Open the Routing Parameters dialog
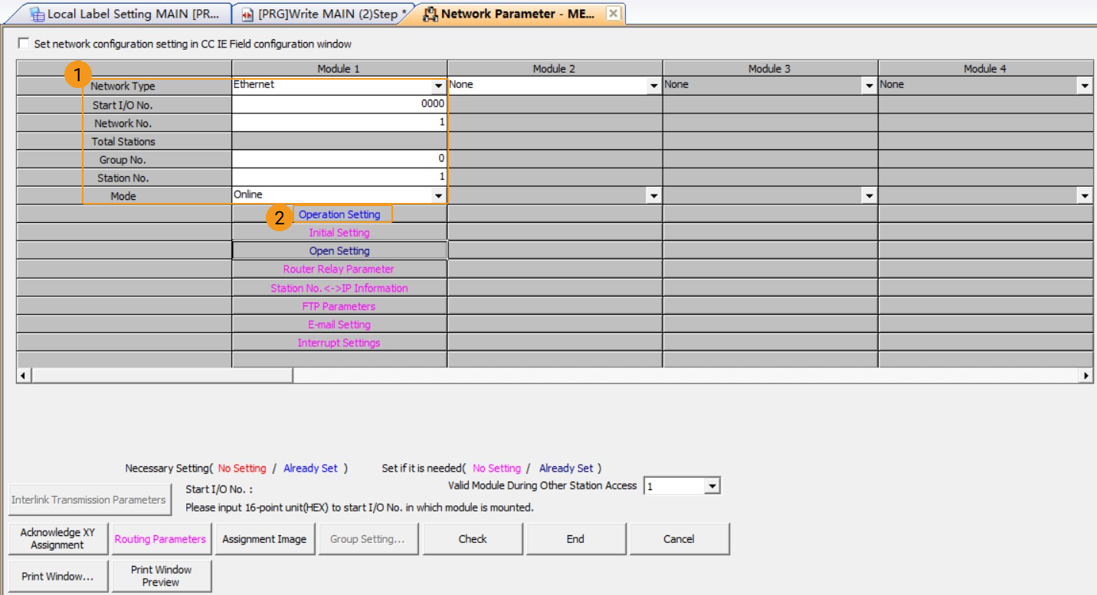 pos(161,538)
